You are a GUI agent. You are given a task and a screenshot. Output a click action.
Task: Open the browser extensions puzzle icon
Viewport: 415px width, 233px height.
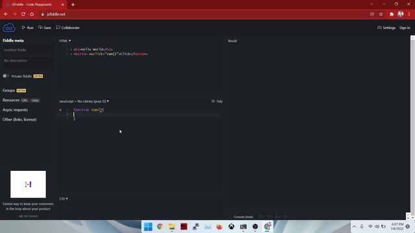pyautogui.click(x=392, y=14)
